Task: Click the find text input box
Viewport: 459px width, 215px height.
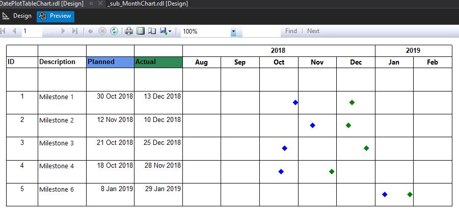Action: click(261, 31)
